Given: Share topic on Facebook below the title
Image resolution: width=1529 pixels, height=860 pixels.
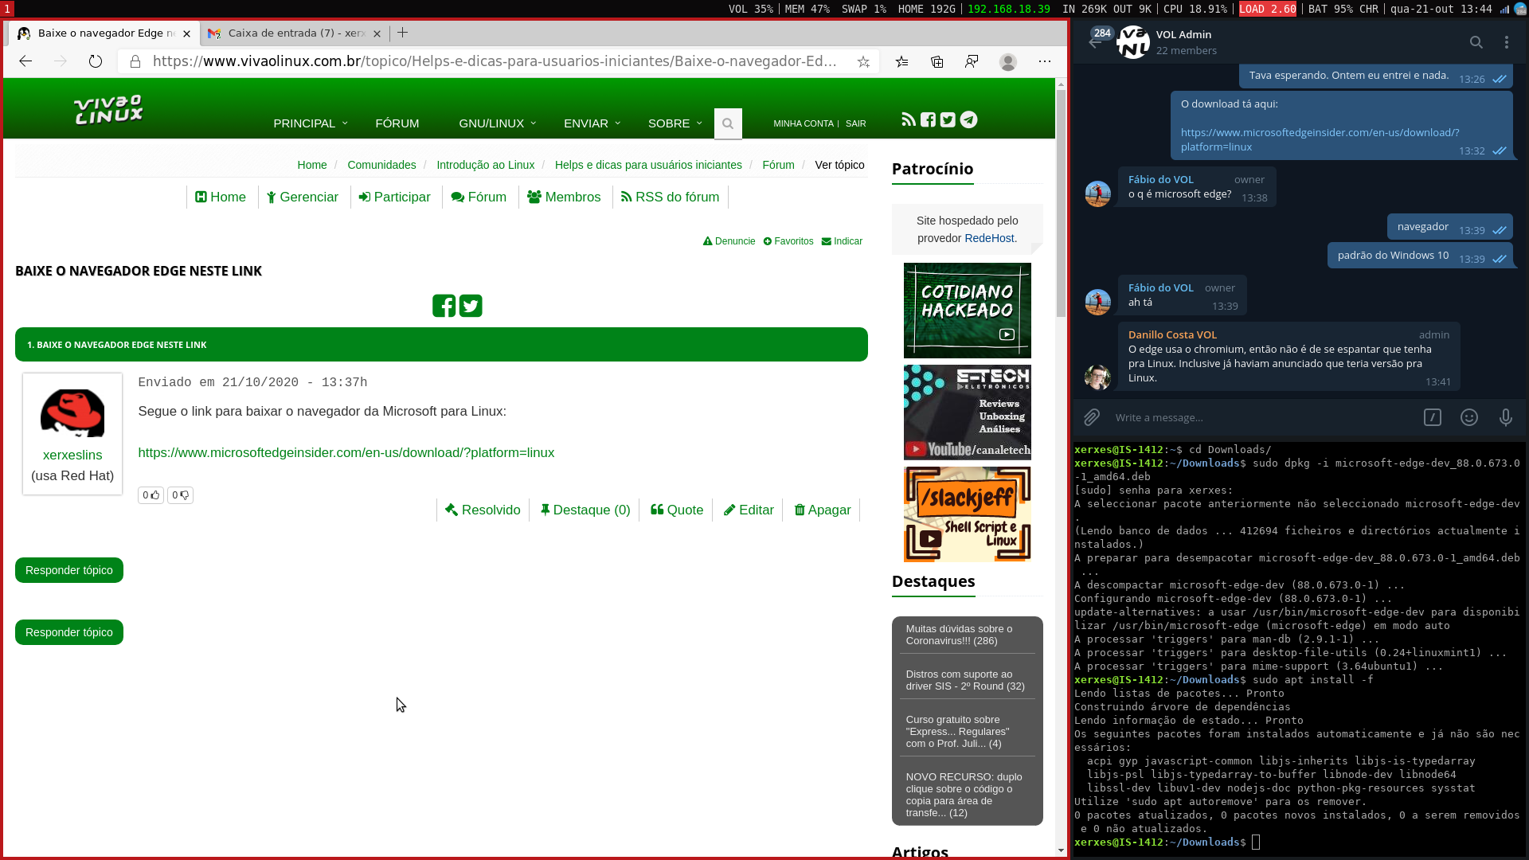Looking at the screenshot, I should click(x=444, y=306).
